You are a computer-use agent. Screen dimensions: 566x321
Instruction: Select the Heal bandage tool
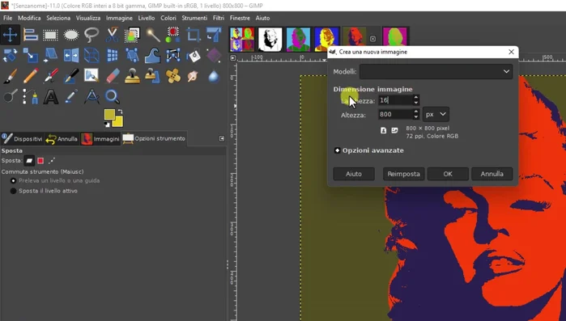click(173, 76)
